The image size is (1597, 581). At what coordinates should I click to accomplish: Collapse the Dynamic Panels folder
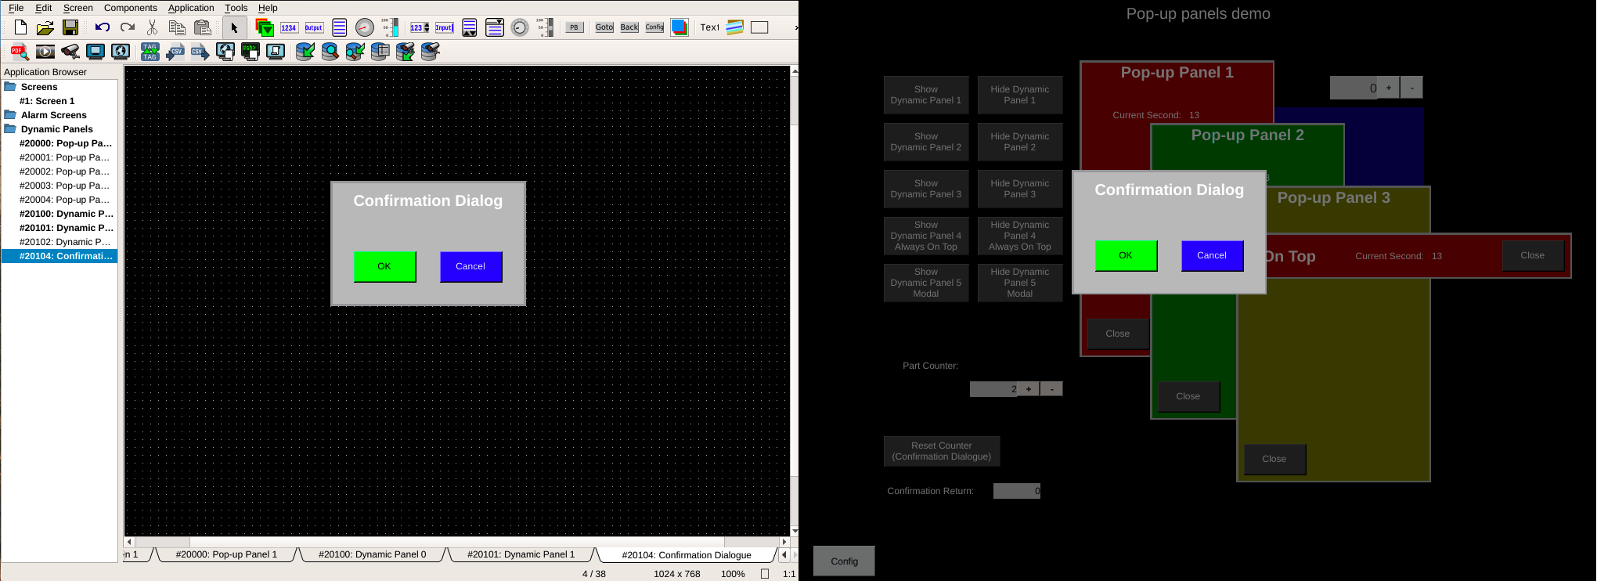(11, 129)
